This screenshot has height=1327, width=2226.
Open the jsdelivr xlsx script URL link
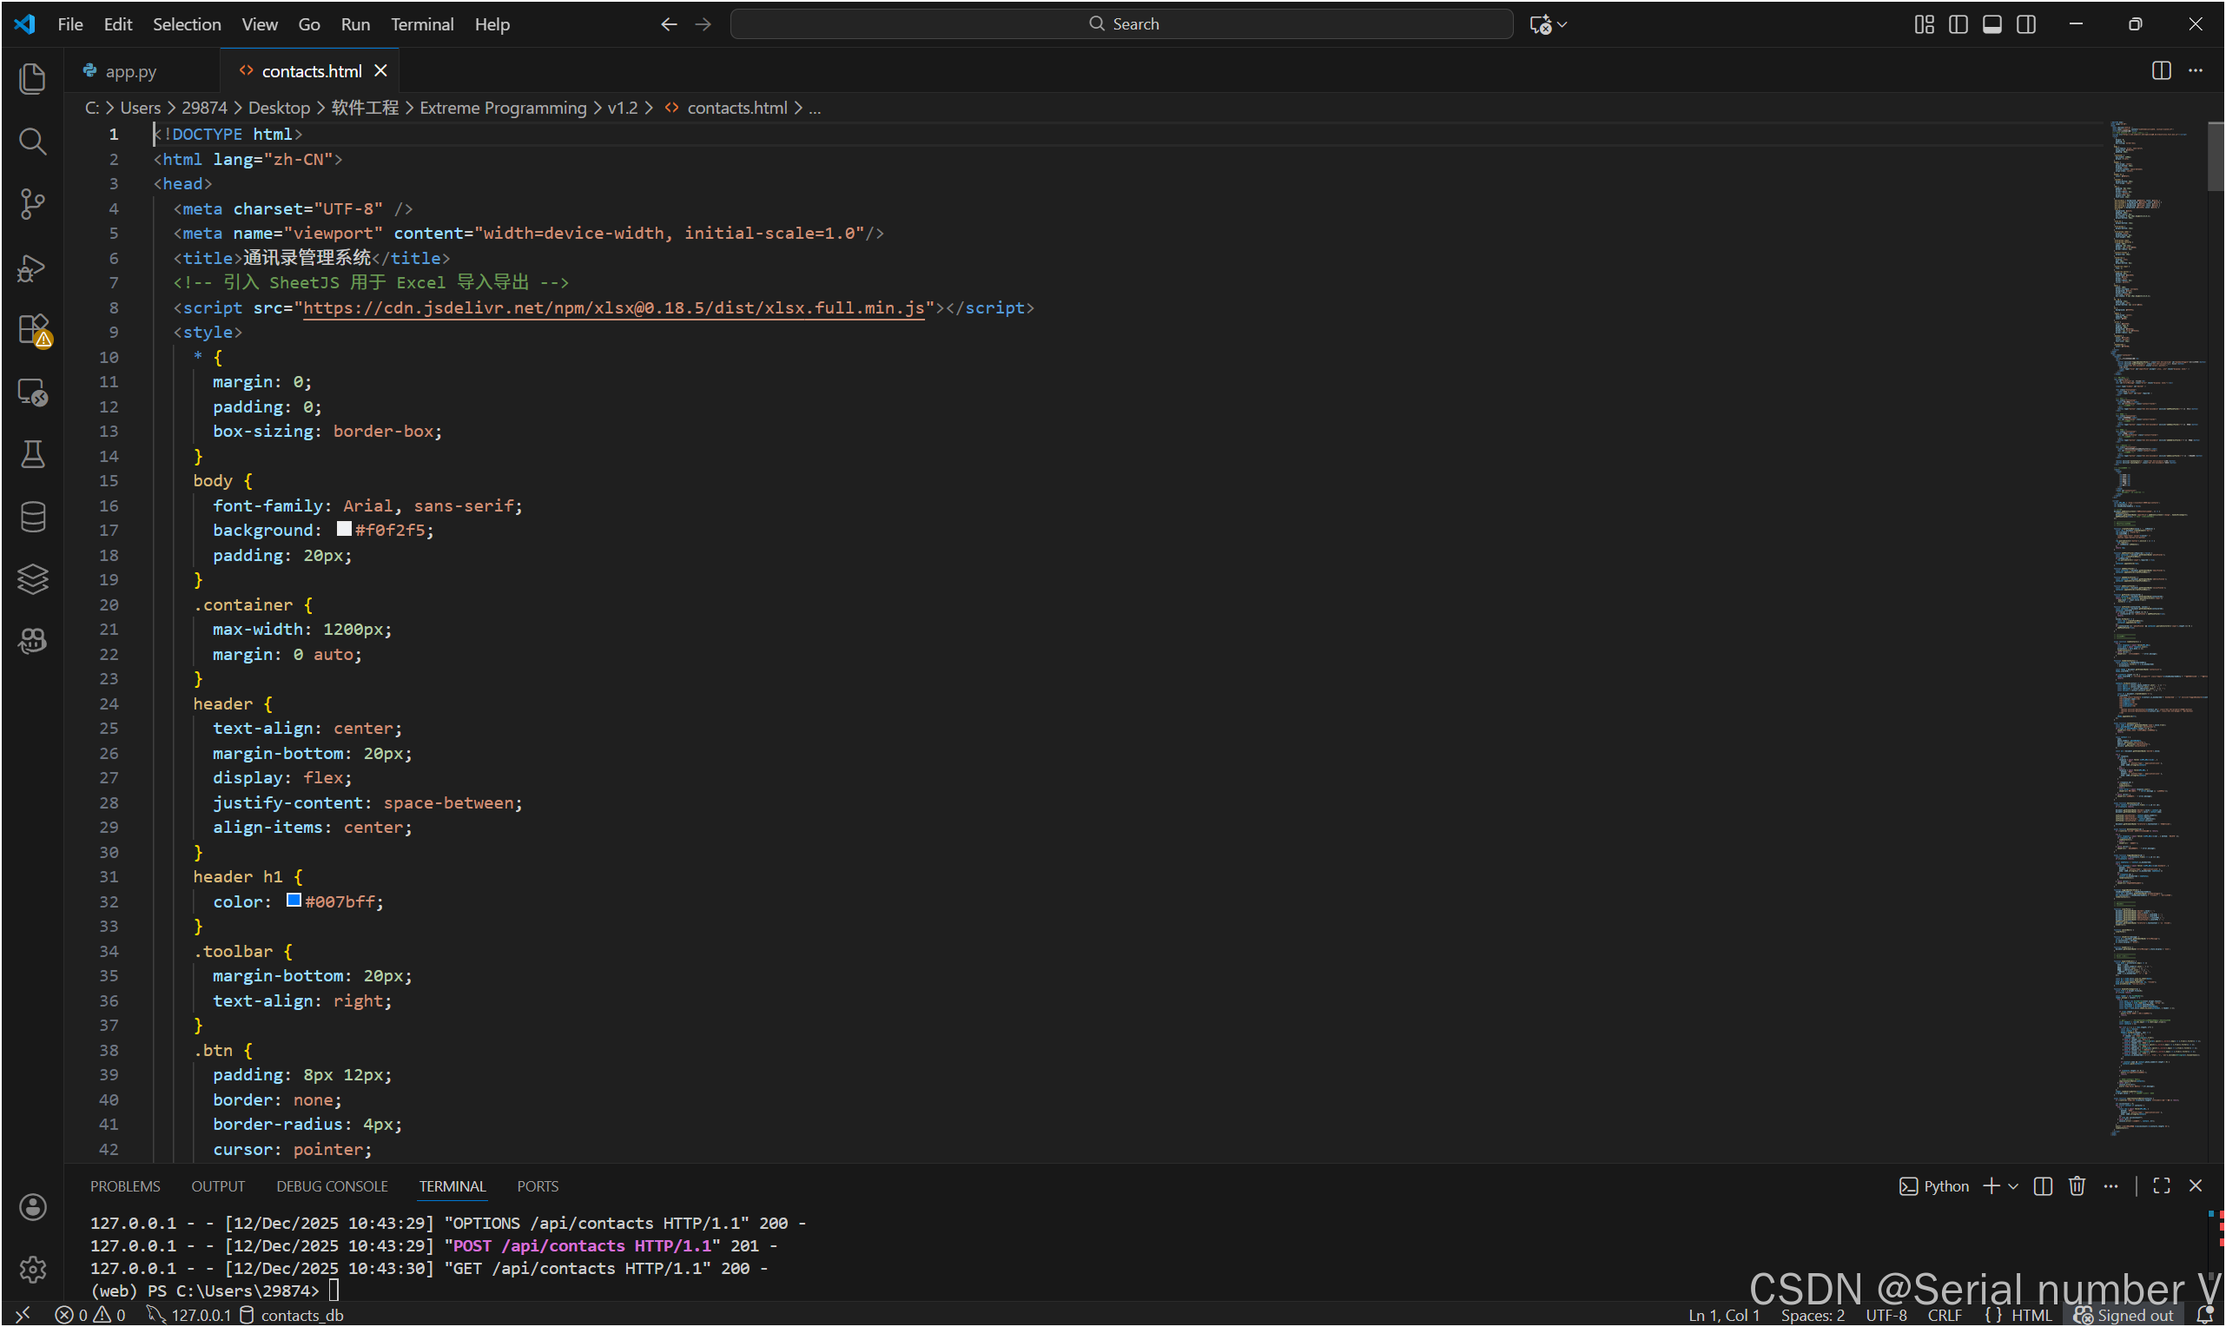pos(613,307)
